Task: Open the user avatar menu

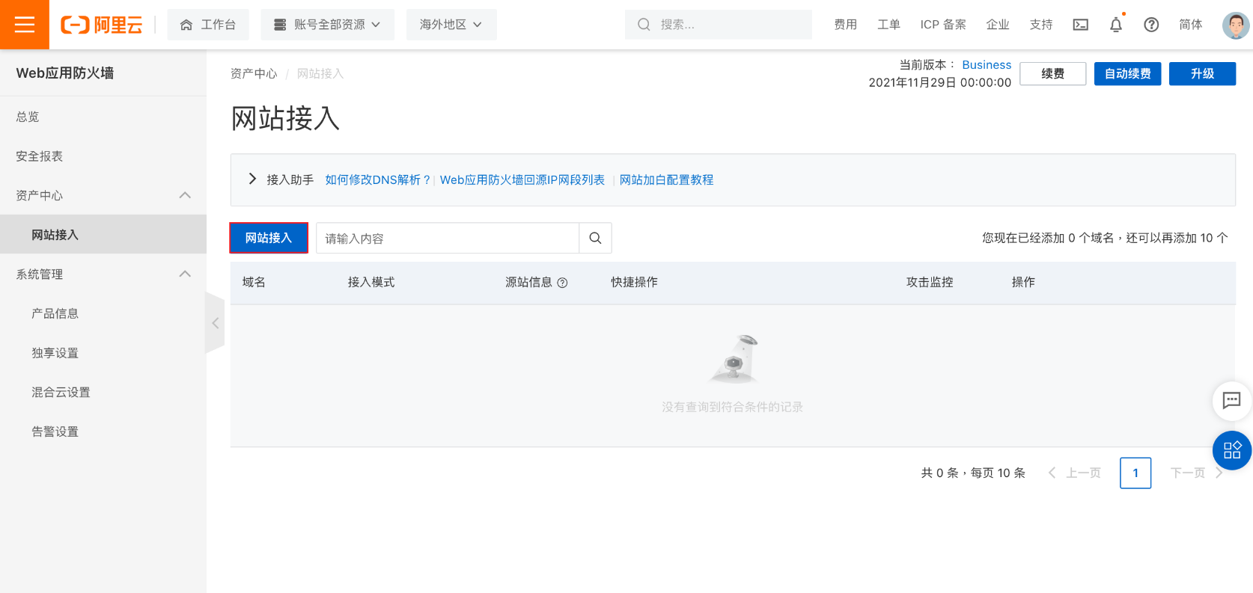Action: (1235, 25)
